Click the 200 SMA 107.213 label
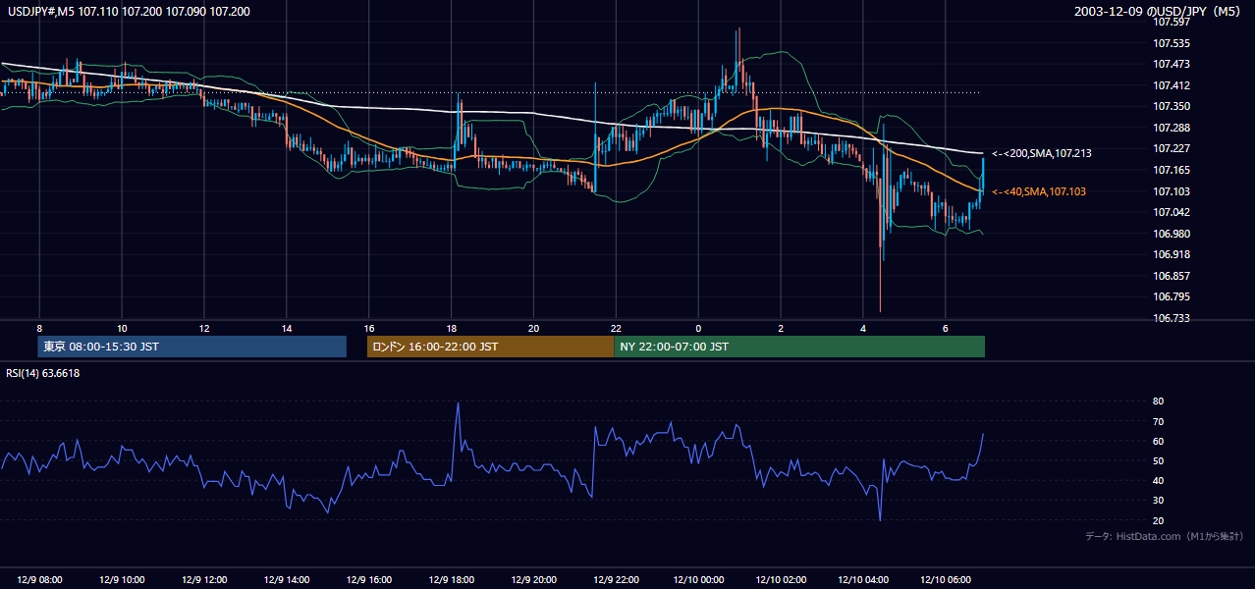Viewport: 1255px width, 589px height. tap(1042, 153)
